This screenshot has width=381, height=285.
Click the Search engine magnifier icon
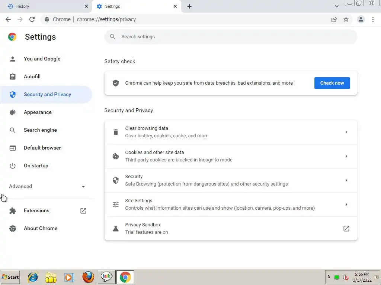click(12, 130)
